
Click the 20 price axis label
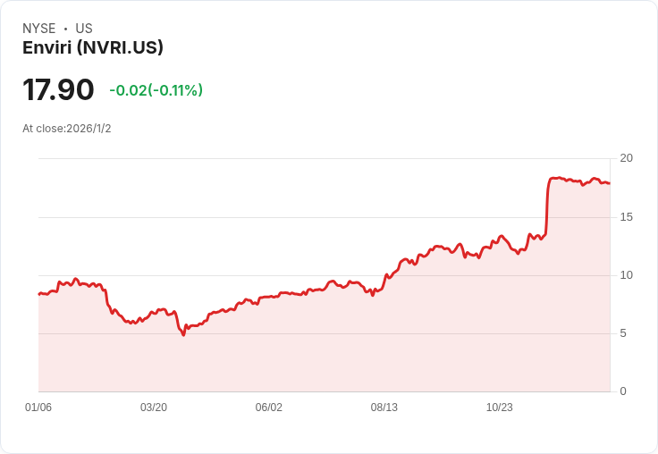pyautogui.click(x=626, y=158)
